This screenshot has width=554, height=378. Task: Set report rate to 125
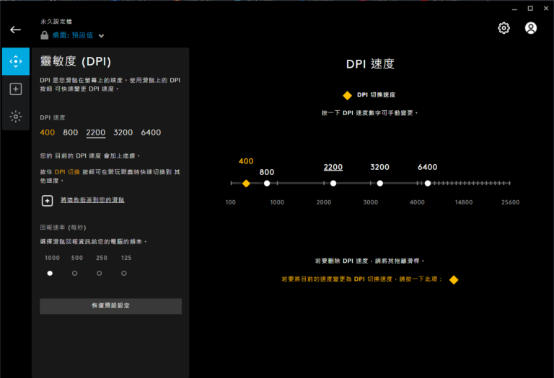(124, 274)
